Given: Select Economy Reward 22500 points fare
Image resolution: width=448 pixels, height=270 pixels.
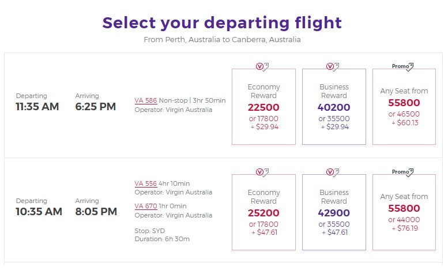Looking at the screenshot, I should [x=263, y=107].
